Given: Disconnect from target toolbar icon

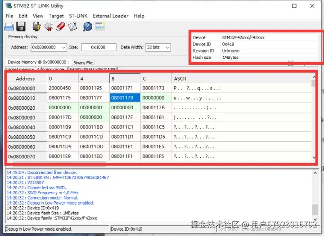Looking at the screenshot, I should 49,27.
